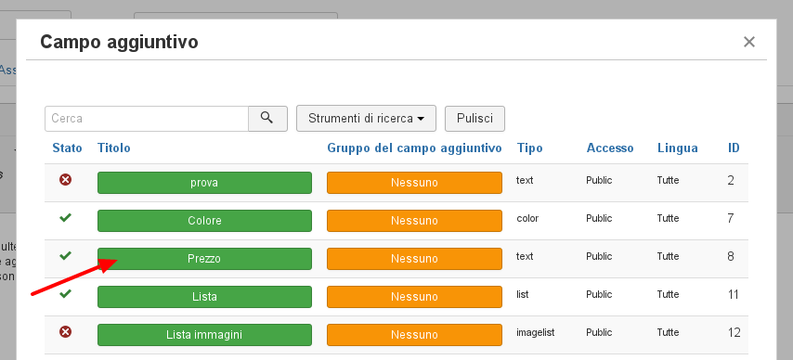Click the imagelist type cell
Image resolution: width=793 pixels, height=360 pixels.
pyautogui.click(x=536, y=332)
